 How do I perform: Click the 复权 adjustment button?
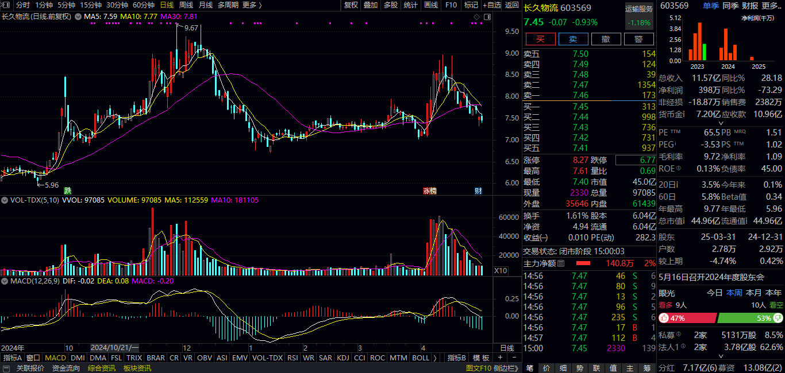pos(351,5)
